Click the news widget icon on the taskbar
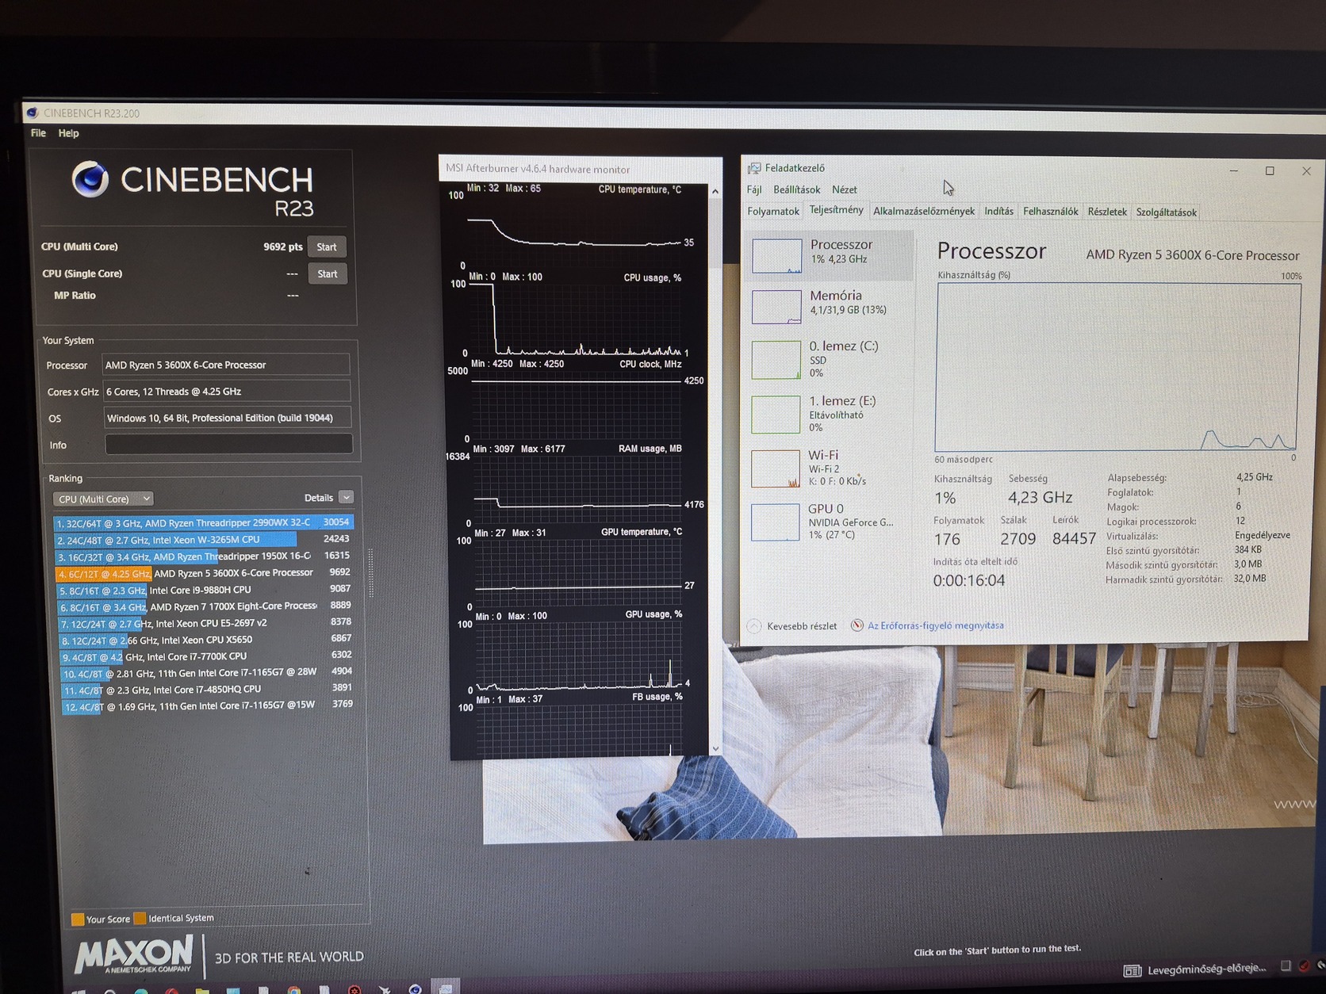 click(1132, 971)
